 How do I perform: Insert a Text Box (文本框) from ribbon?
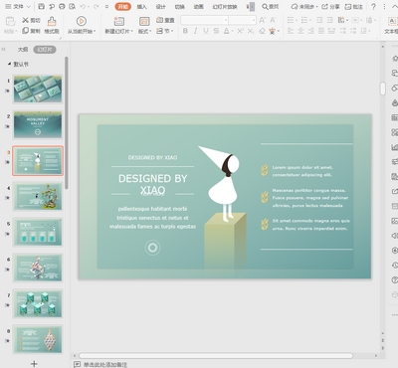[391, 26]
